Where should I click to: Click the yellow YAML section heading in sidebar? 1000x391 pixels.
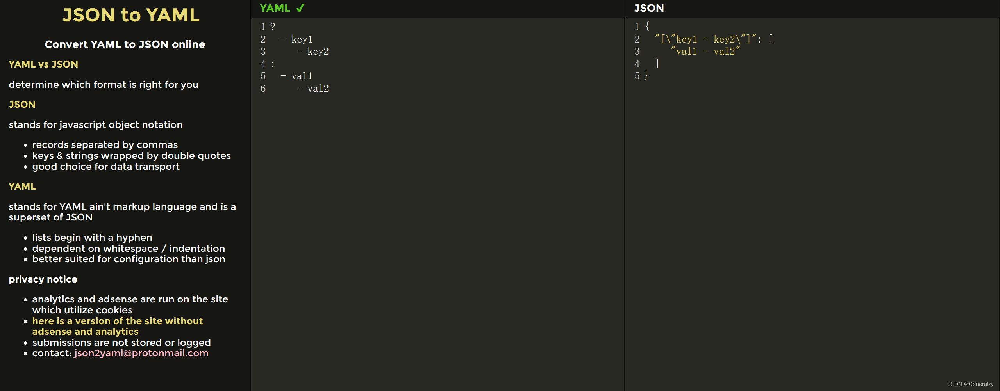pos(22,187)
